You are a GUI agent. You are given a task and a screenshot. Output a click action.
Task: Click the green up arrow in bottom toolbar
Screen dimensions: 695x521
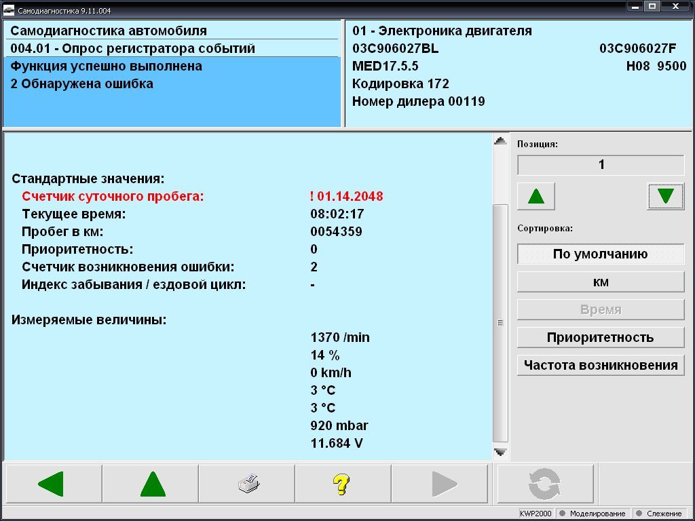coord(151,484)
